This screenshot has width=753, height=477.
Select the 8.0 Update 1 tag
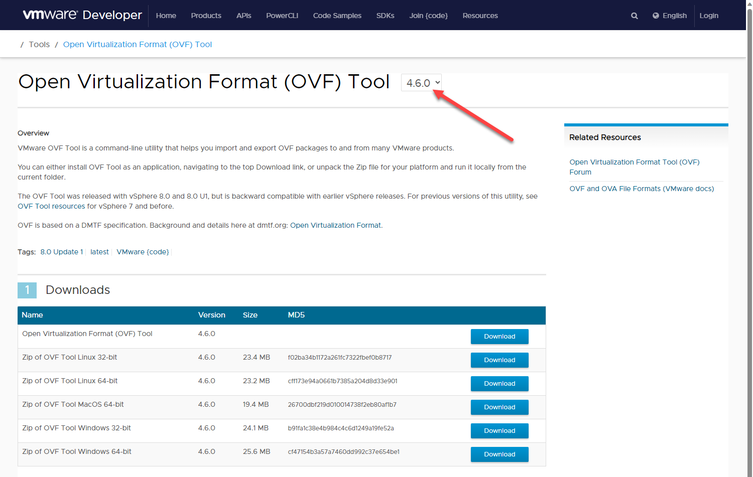tap(61, 252)
